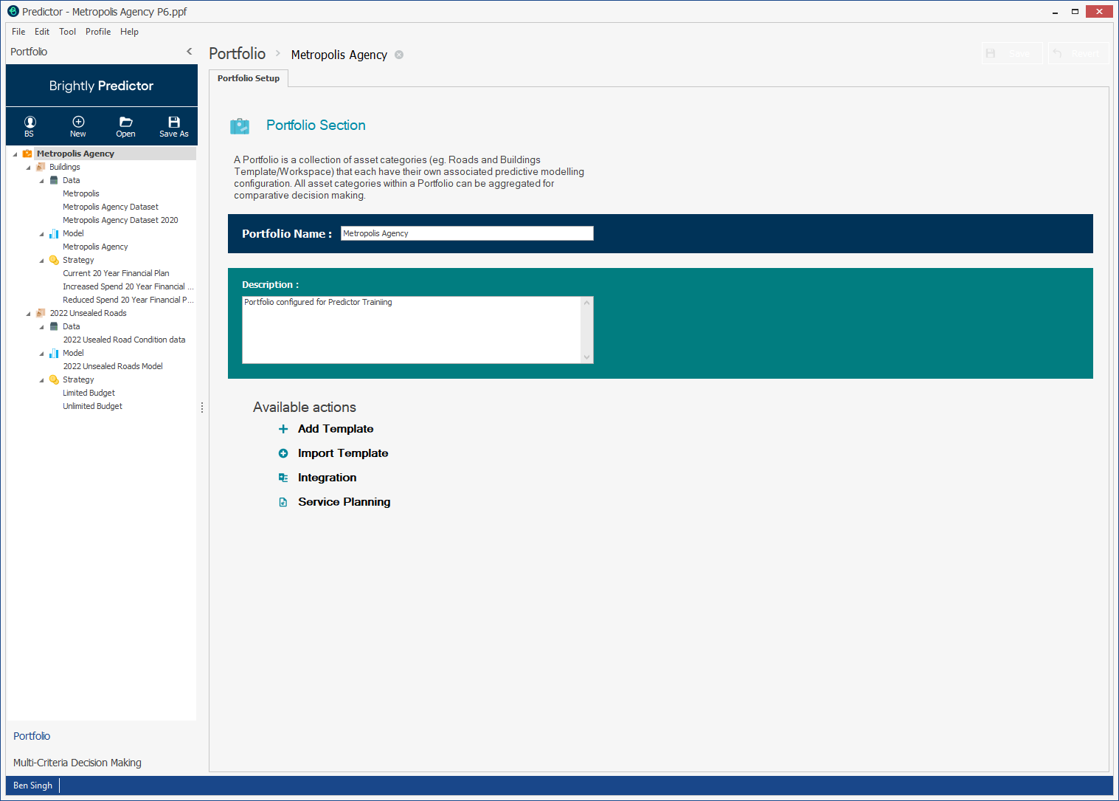This screenshot has width=1119, height=801.
Task: Click the Portfolio Section briefcase icon
Action: click(240, 126)
